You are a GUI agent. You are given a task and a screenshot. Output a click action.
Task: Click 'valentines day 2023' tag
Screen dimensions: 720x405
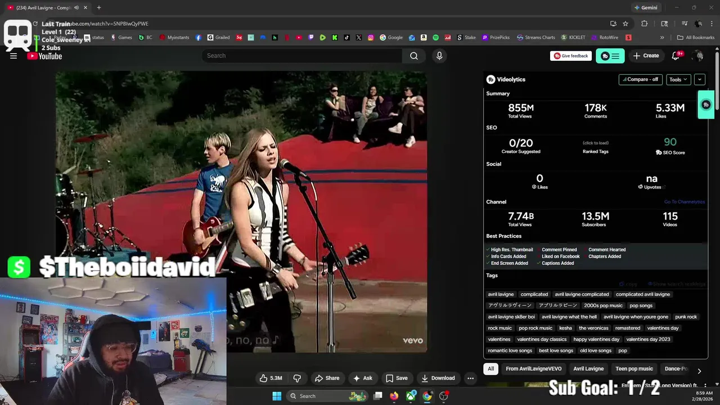(x=648, y=339)
